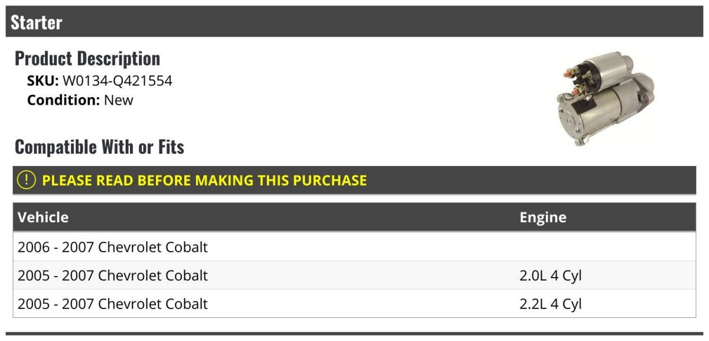The height and width of the screenshot is (341, 709).
Task: Click the Condition label
Action: point(63,100)
